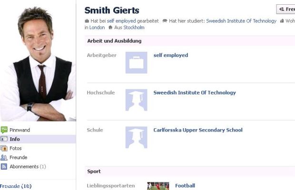Open Sweedish Institute Of Technology under Hochschule

click(195, 93)
